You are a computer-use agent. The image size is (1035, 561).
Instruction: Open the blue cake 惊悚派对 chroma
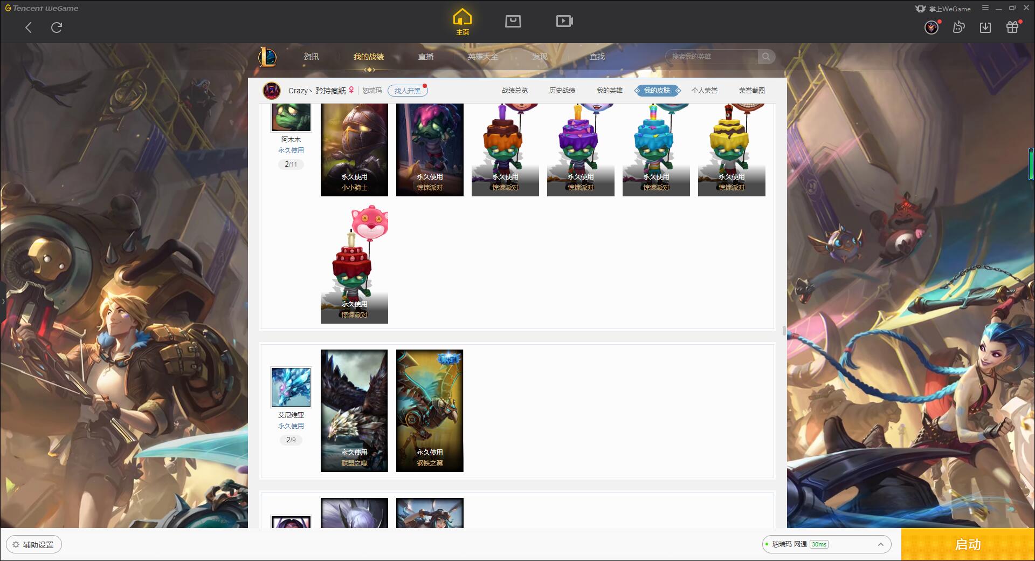point(656,150)
